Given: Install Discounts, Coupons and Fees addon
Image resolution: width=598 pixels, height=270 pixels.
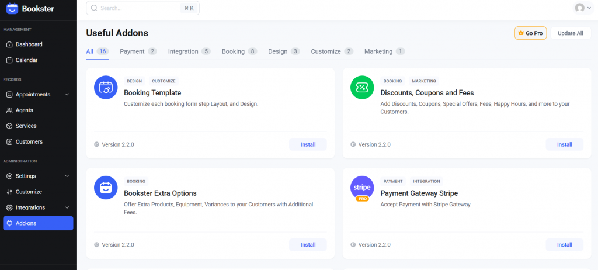Looking at the screenshot, I should (x=565, y=144).
